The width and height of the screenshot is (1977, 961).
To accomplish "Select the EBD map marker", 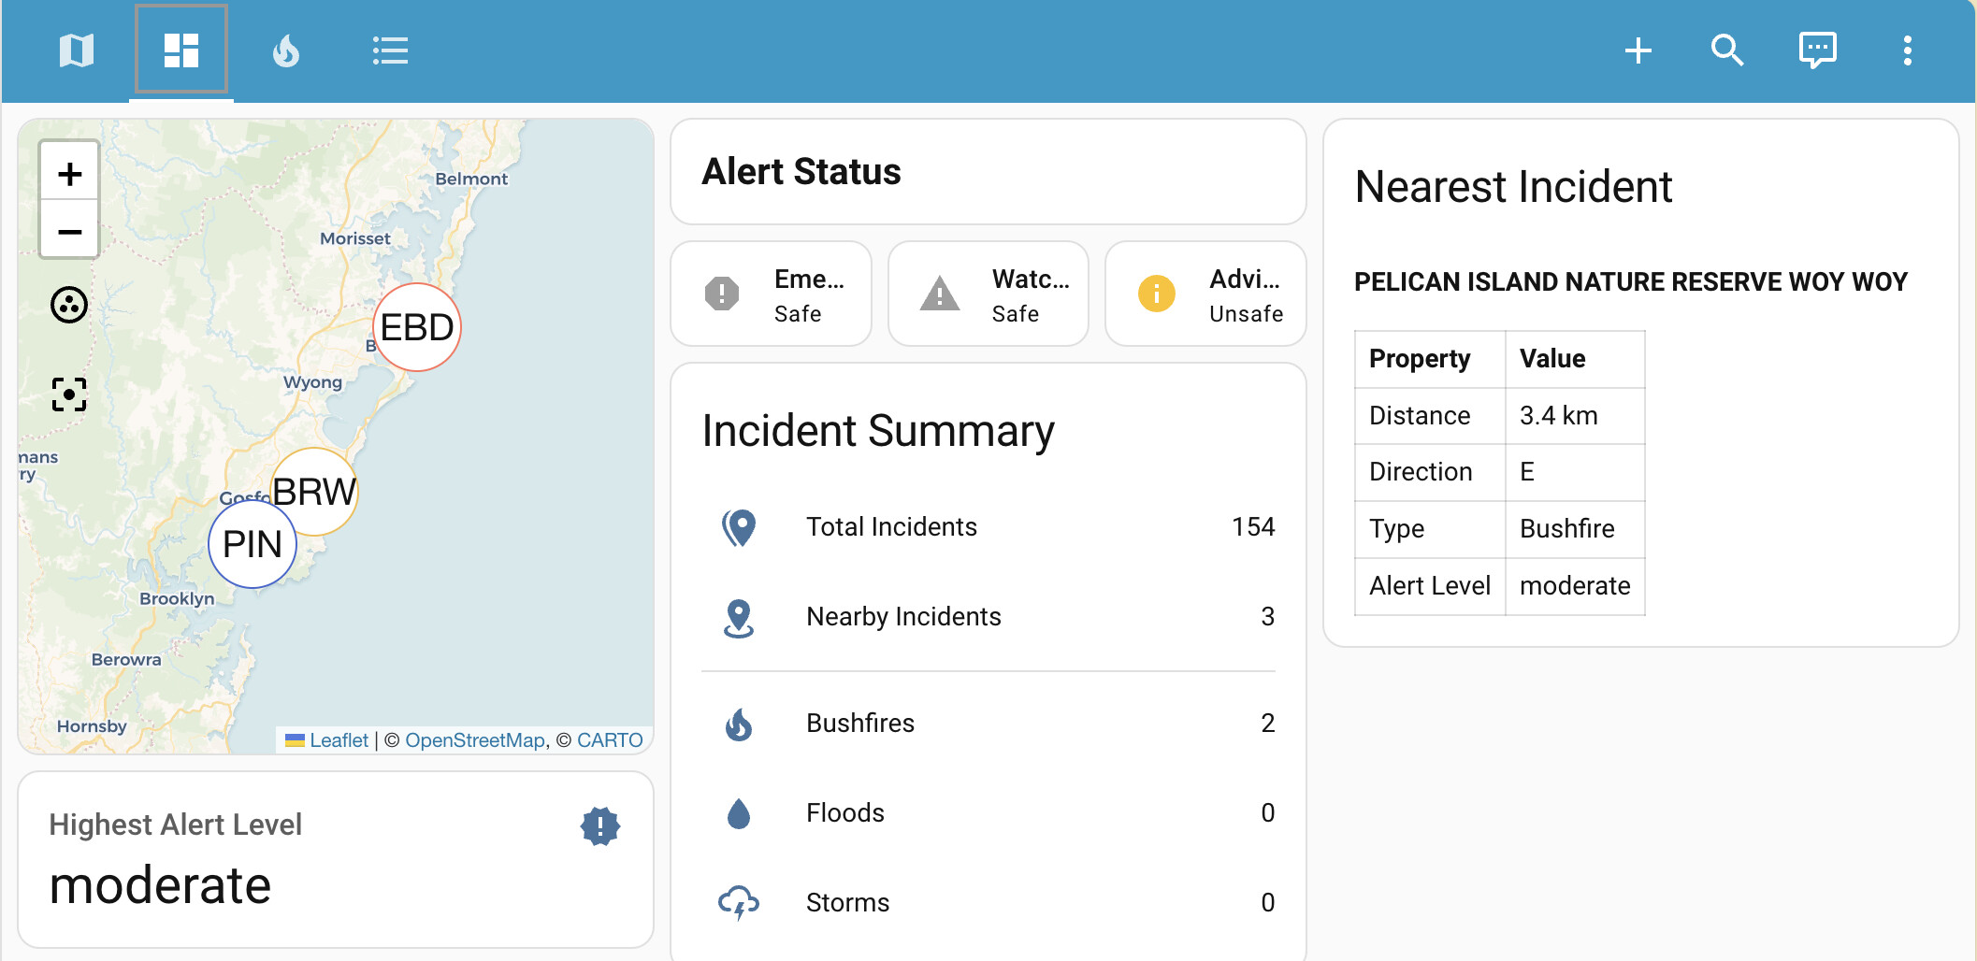I will 417,327.
